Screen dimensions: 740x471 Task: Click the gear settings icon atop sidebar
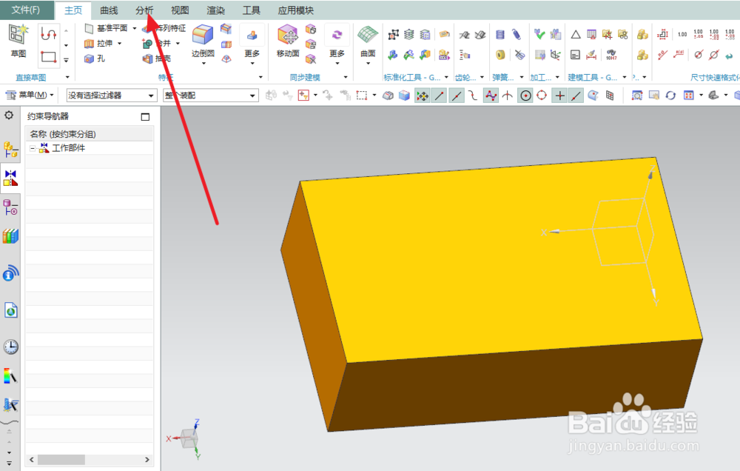click(x=9, y=115)
